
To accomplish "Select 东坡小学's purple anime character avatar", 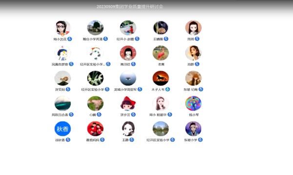I will (193, 129).
